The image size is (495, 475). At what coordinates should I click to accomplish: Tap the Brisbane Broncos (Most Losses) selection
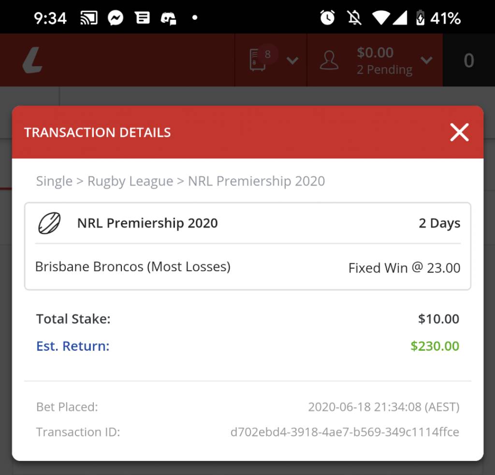coord(133,267)
